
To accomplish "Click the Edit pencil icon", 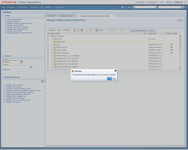I will [78, 30].
